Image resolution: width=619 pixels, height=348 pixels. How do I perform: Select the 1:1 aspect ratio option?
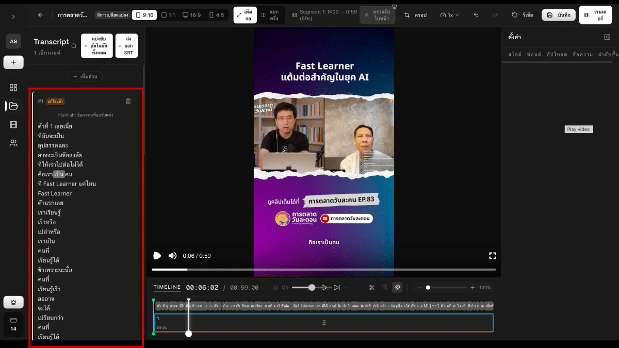pos(168,15)
